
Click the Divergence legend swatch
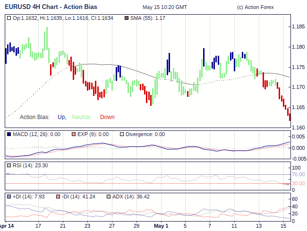point(122,134)
